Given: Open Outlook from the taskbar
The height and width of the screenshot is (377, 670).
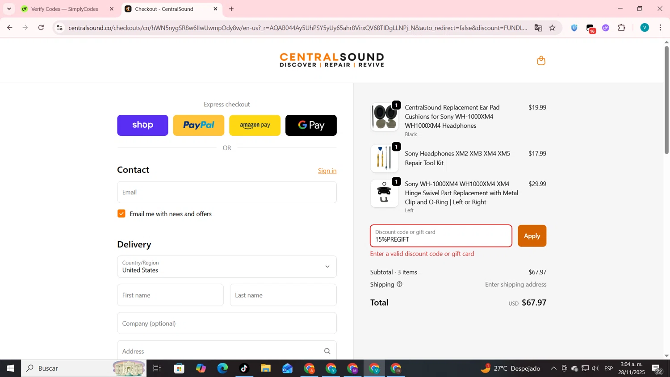Looking at the screenshot, I should coord(287,369).
